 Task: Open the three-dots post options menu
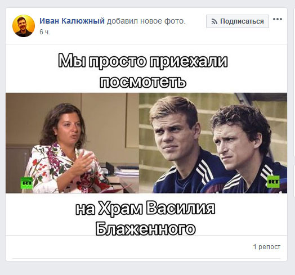pos(278,19)
